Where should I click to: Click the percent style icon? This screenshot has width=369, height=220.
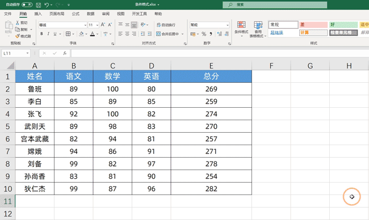204,34
